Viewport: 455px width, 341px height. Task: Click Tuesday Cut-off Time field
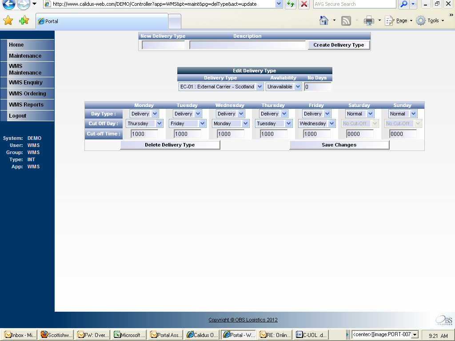[188, 134]
